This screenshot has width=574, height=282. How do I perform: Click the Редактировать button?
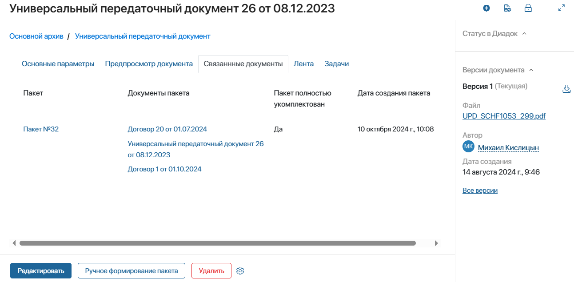click(40, 270)
